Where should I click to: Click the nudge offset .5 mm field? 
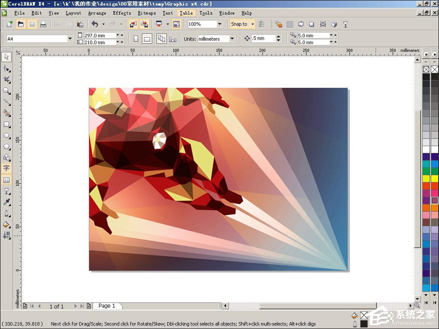[263, 38]
